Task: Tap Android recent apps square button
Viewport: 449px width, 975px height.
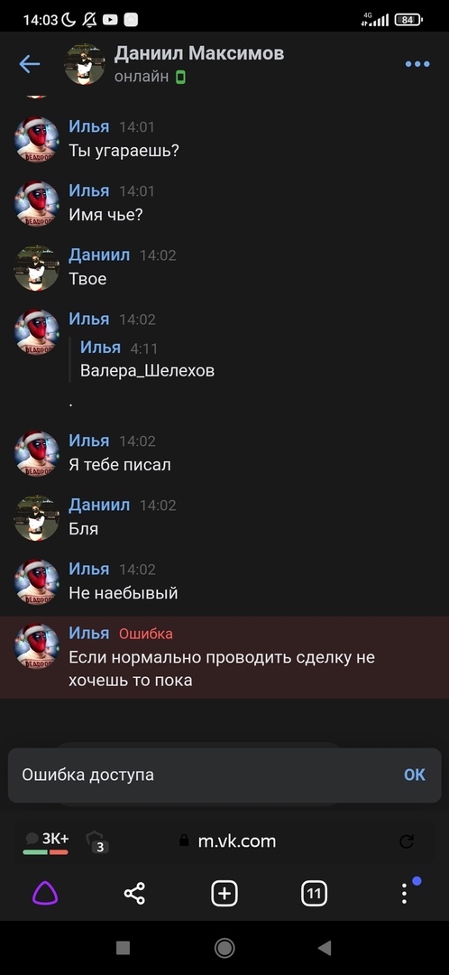Action: (x=123, y=948)
